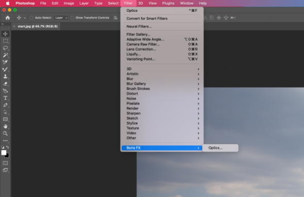Screen dimensions: 304x197
Task: Toggle Quick Mask mode icon
Action: point(5,163)
